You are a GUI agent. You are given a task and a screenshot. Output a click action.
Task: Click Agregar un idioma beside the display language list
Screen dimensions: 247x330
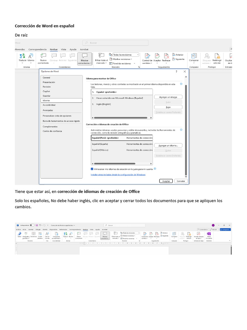168,97
